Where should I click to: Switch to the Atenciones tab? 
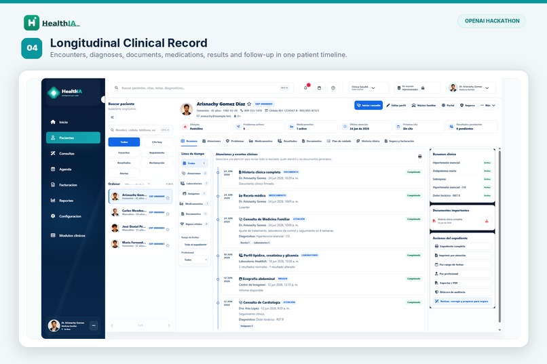coord(212,141)
